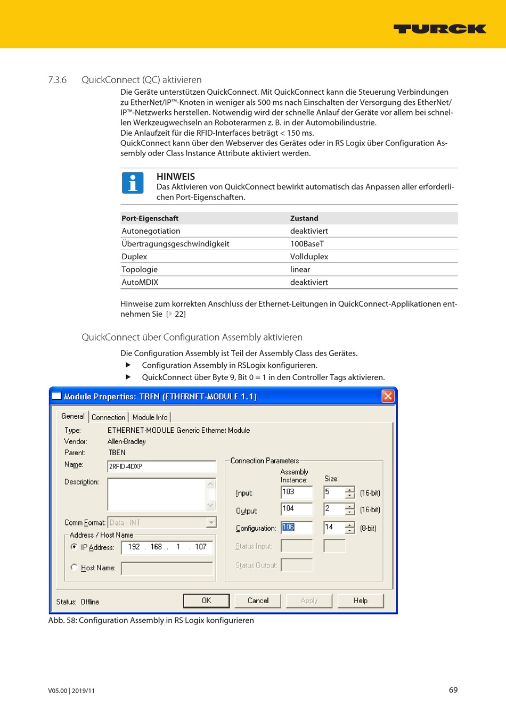Click the version text 'V05.00 | 2019/11'
The image size is (506, 715).
coord(71,691)
